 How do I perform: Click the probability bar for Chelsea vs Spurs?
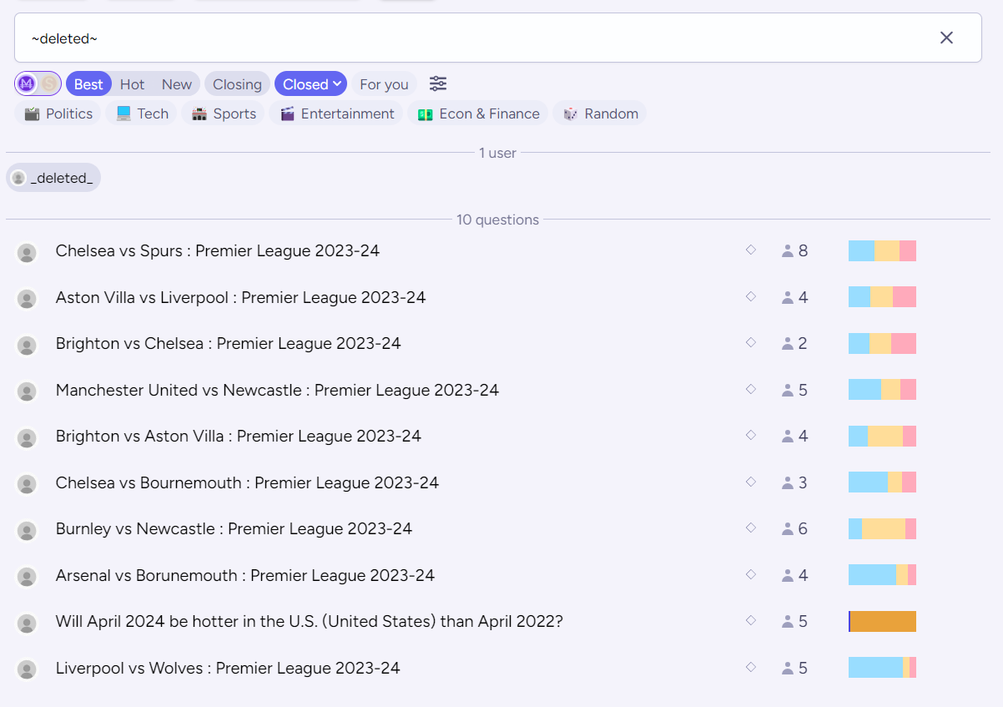pos(882,250)
